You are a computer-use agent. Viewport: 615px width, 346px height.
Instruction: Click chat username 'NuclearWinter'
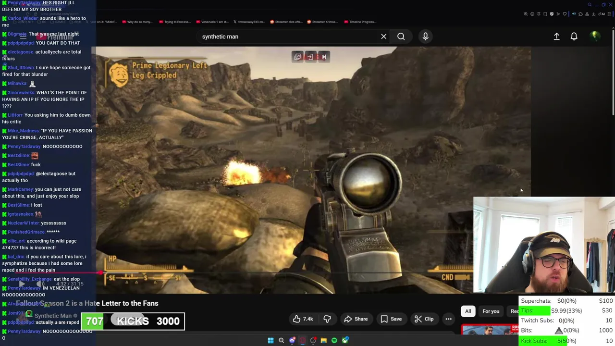click(x=23, y=223)
